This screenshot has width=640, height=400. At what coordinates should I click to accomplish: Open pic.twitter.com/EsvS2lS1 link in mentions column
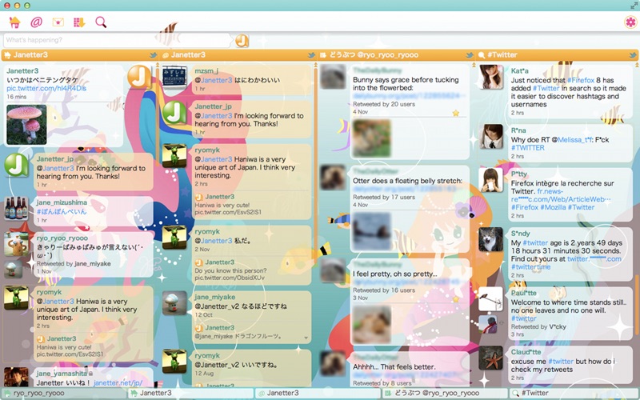[228, 212]
